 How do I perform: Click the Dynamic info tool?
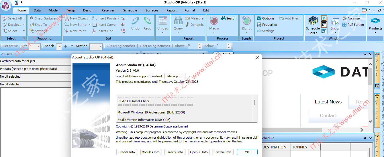coord(194,25)
